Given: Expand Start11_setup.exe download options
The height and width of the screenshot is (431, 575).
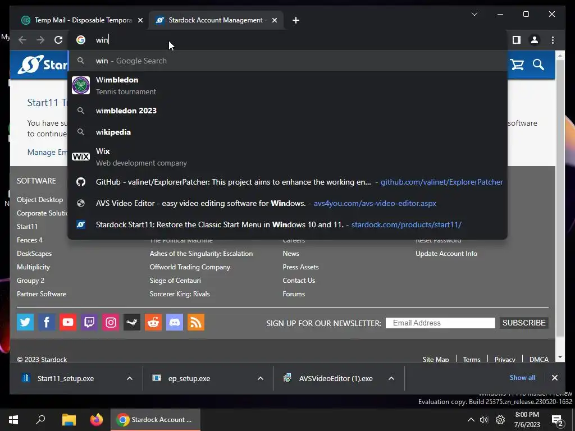Looking at the screenshot, I should click(130, 378).
